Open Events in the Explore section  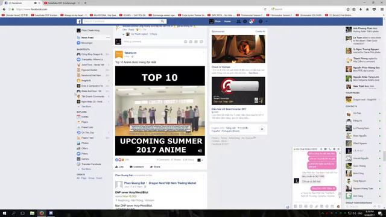pyautogui.click(x=84, y=117)
